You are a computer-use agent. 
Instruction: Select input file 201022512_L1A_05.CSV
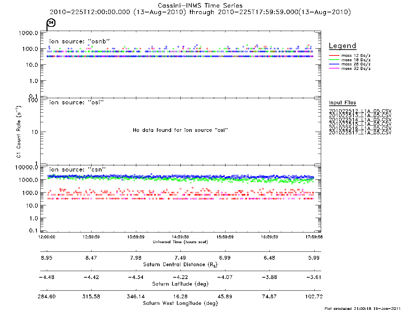pyautogui.click(x=360, y=111)
